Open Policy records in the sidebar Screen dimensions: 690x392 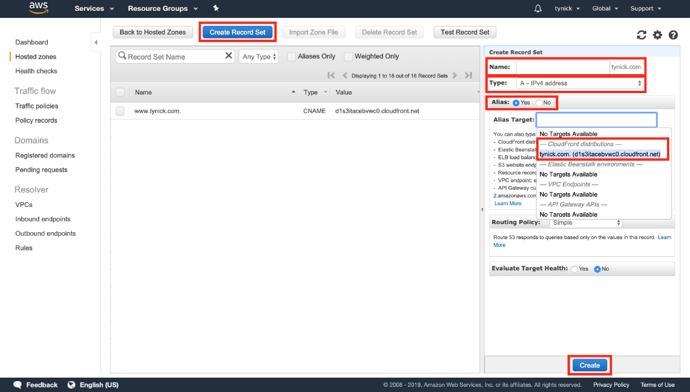[36, 121]
